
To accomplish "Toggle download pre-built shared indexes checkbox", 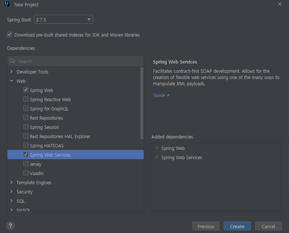I will tap(10, 35).
